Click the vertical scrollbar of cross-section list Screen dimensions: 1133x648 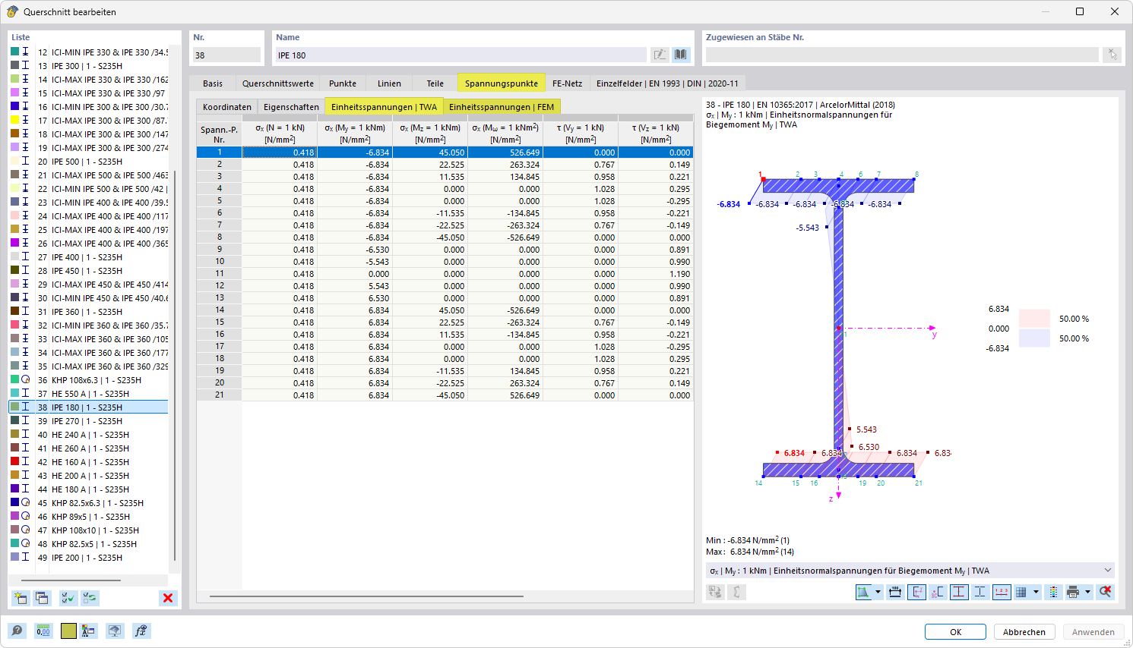click(176, 364)
